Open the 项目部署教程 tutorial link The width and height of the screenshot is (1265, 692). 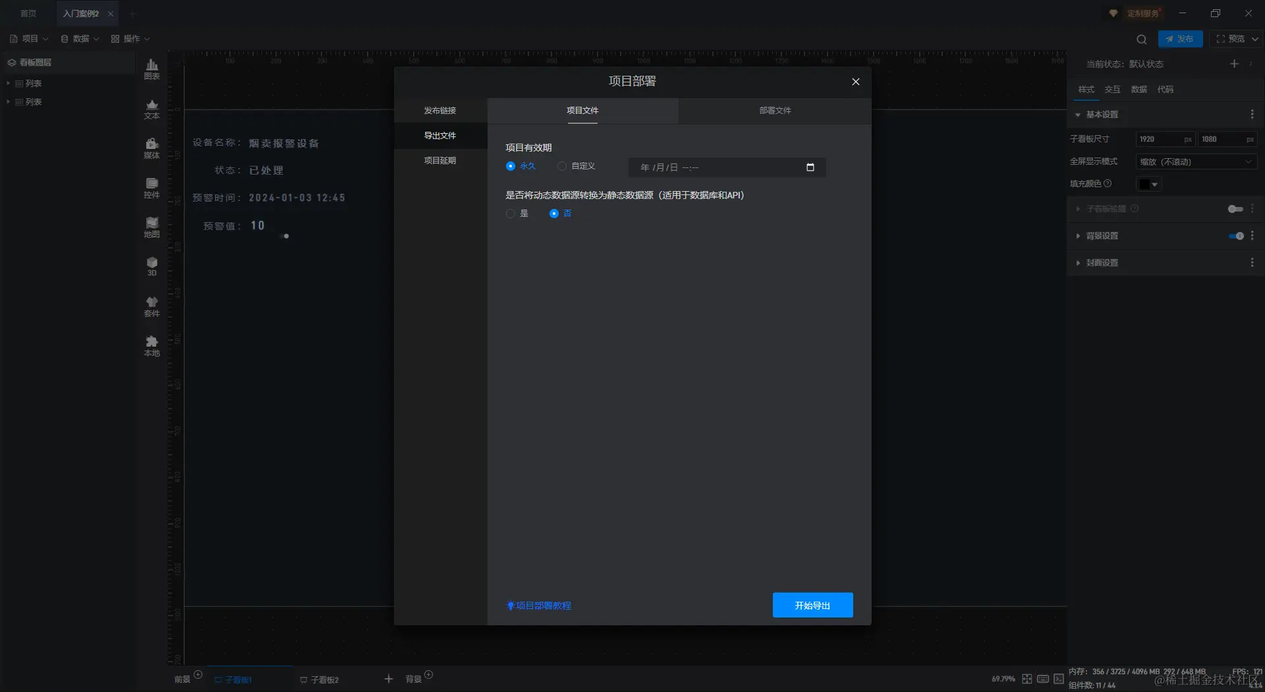[539, 606]
